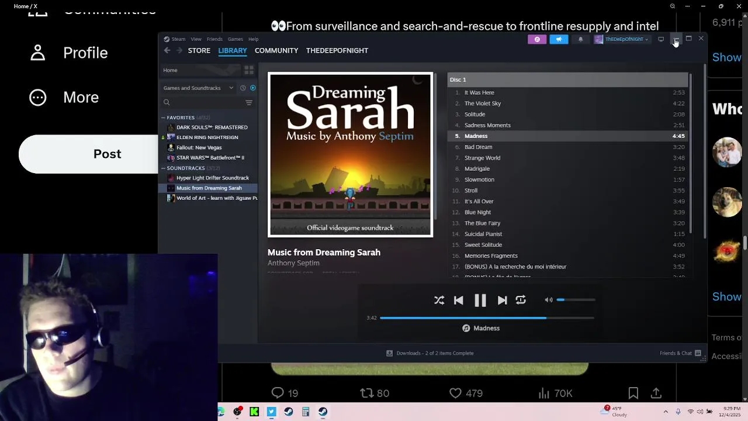This screenshot has width=748, height=421.
Task: Mute the soundtrack player volume
Action: coord(549,300)
